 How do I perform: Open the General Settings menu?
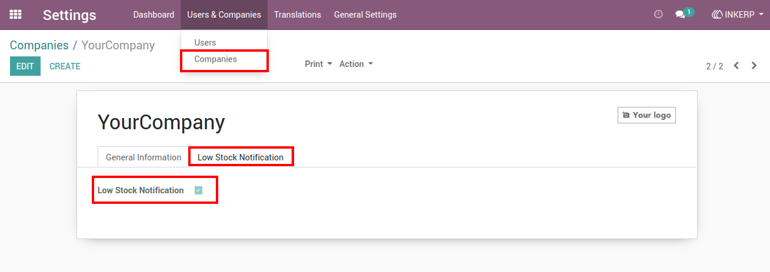click(x=365, y=15)
